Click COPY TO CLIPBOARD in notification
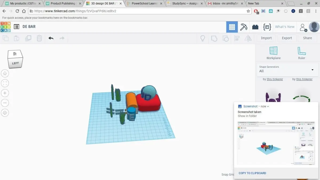 252,173
